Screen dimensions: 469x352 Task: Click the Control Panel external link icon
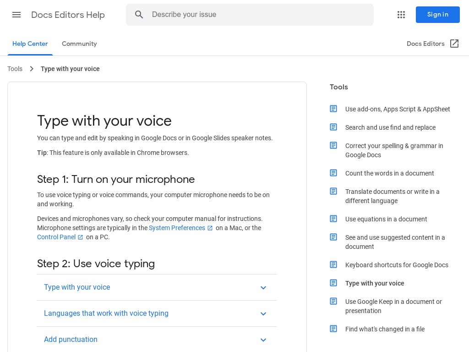(x=80, y=237)
